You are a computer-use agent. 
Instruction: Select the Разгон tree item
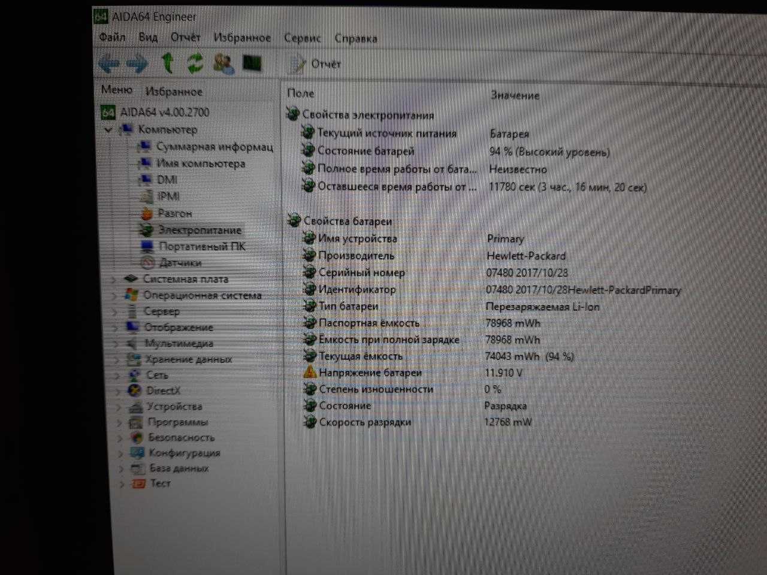tap(175, 213)
